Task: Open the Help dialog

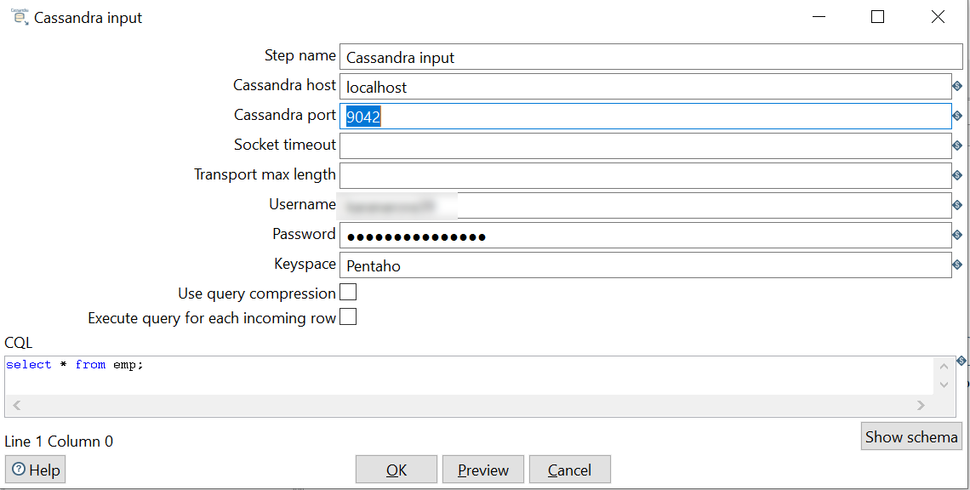Action: point(35,469)
